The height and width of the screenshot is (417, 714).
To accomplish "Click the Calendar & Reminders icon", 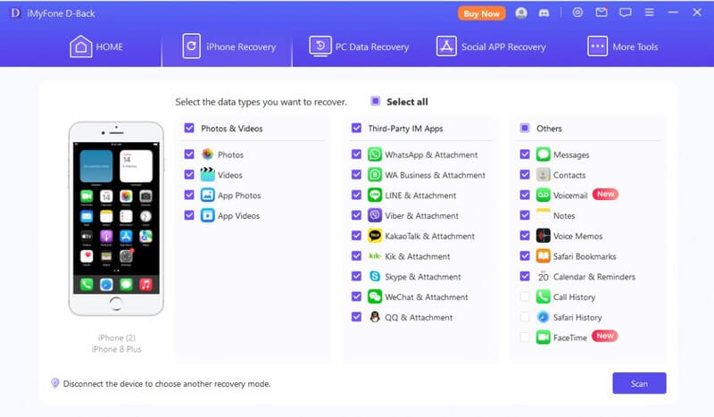I will (x=544, y=276).
